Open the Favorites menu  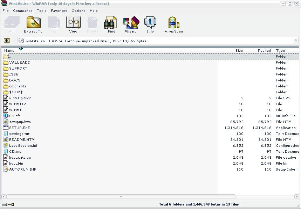click(x=59, y=11)
